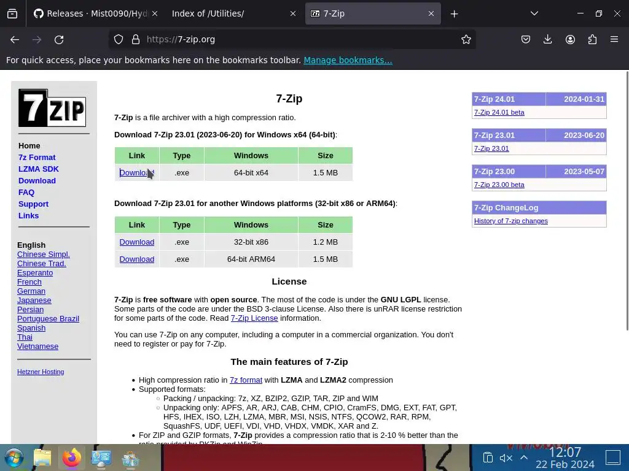
Task: Bookmark this page with the star icon
Action: point(466,39)
